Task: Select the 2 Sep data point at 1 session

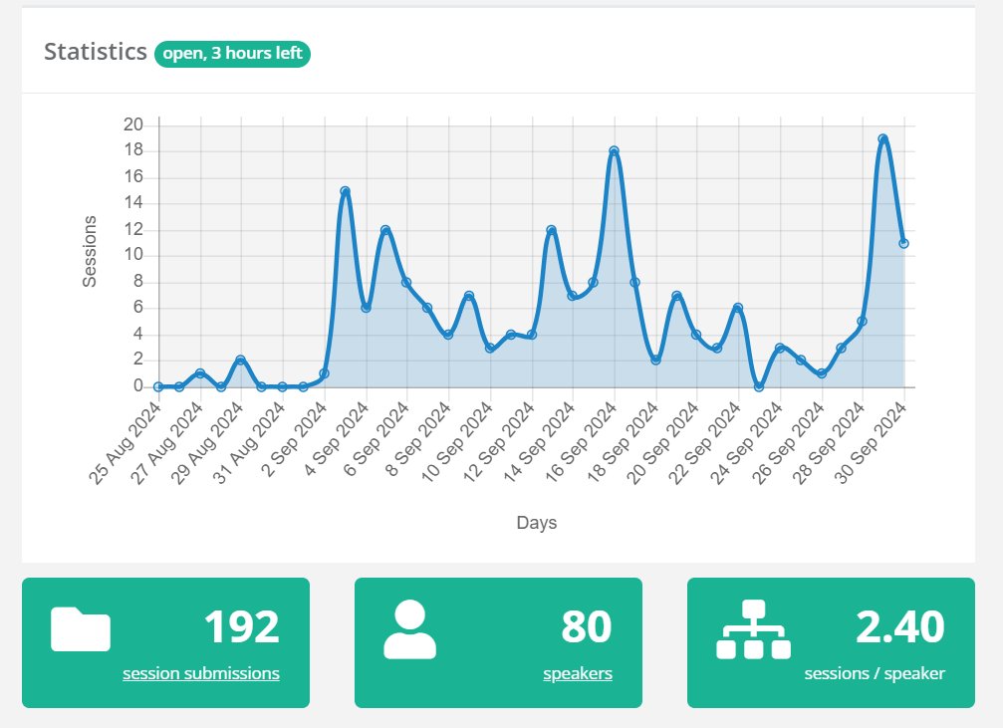Action: pos(324,373)
